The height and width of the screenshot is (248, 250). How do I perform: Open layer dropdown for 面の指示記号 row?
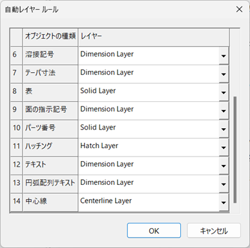(x=224, y=111)
